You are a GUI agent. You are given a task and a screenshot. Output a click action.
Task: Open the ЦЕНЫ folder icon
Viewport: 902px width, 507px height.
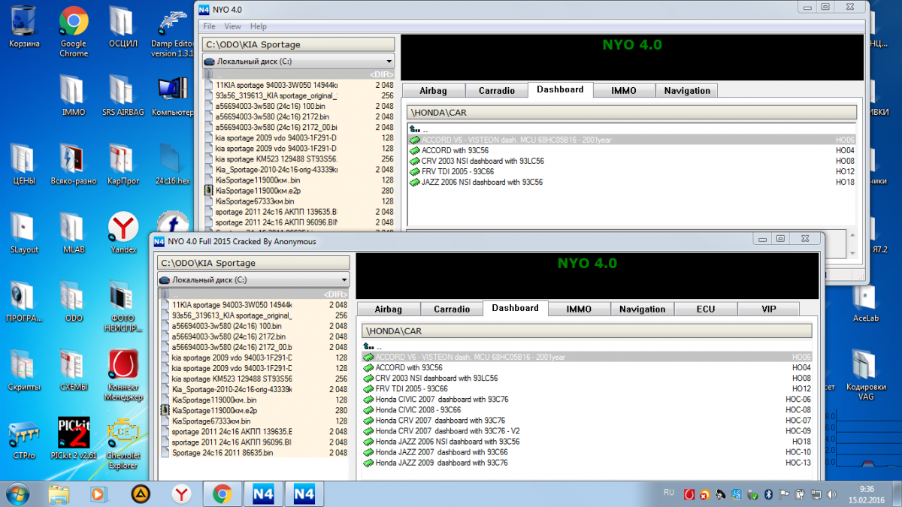(25, 165)
